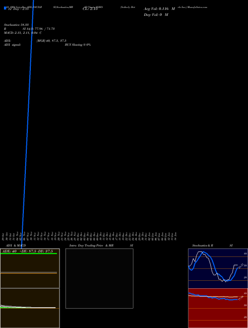Click the last date label on time axis
The image size is (248, 328).
(x=176, y=236)
